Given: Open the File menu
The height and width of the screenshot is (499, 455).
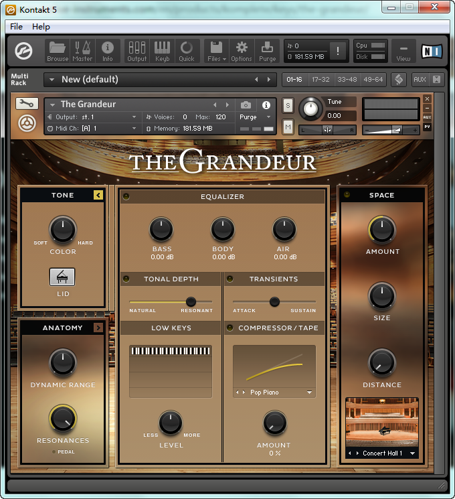Looking at the screenshot, I should [16, 27].
